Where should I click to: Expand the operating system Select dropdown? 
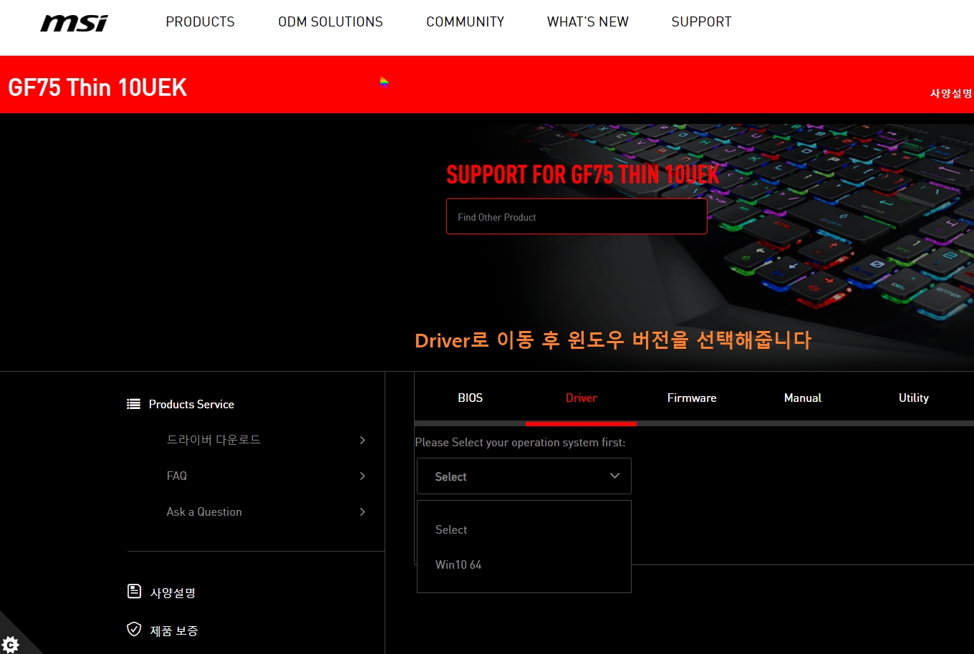point(524,476)
